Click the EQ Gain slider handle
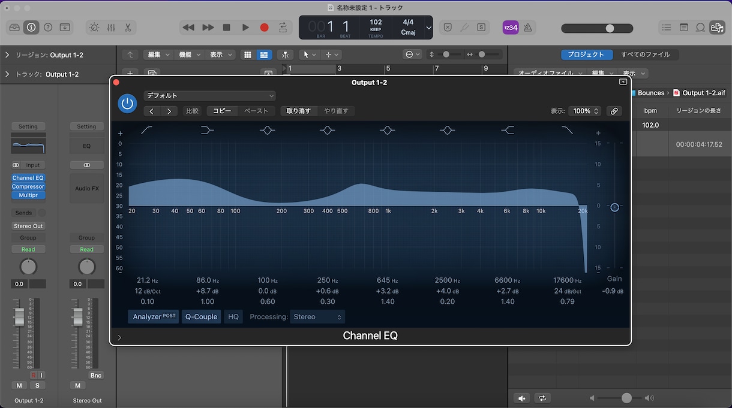732x408 pixels. click(x=614, y=207)
